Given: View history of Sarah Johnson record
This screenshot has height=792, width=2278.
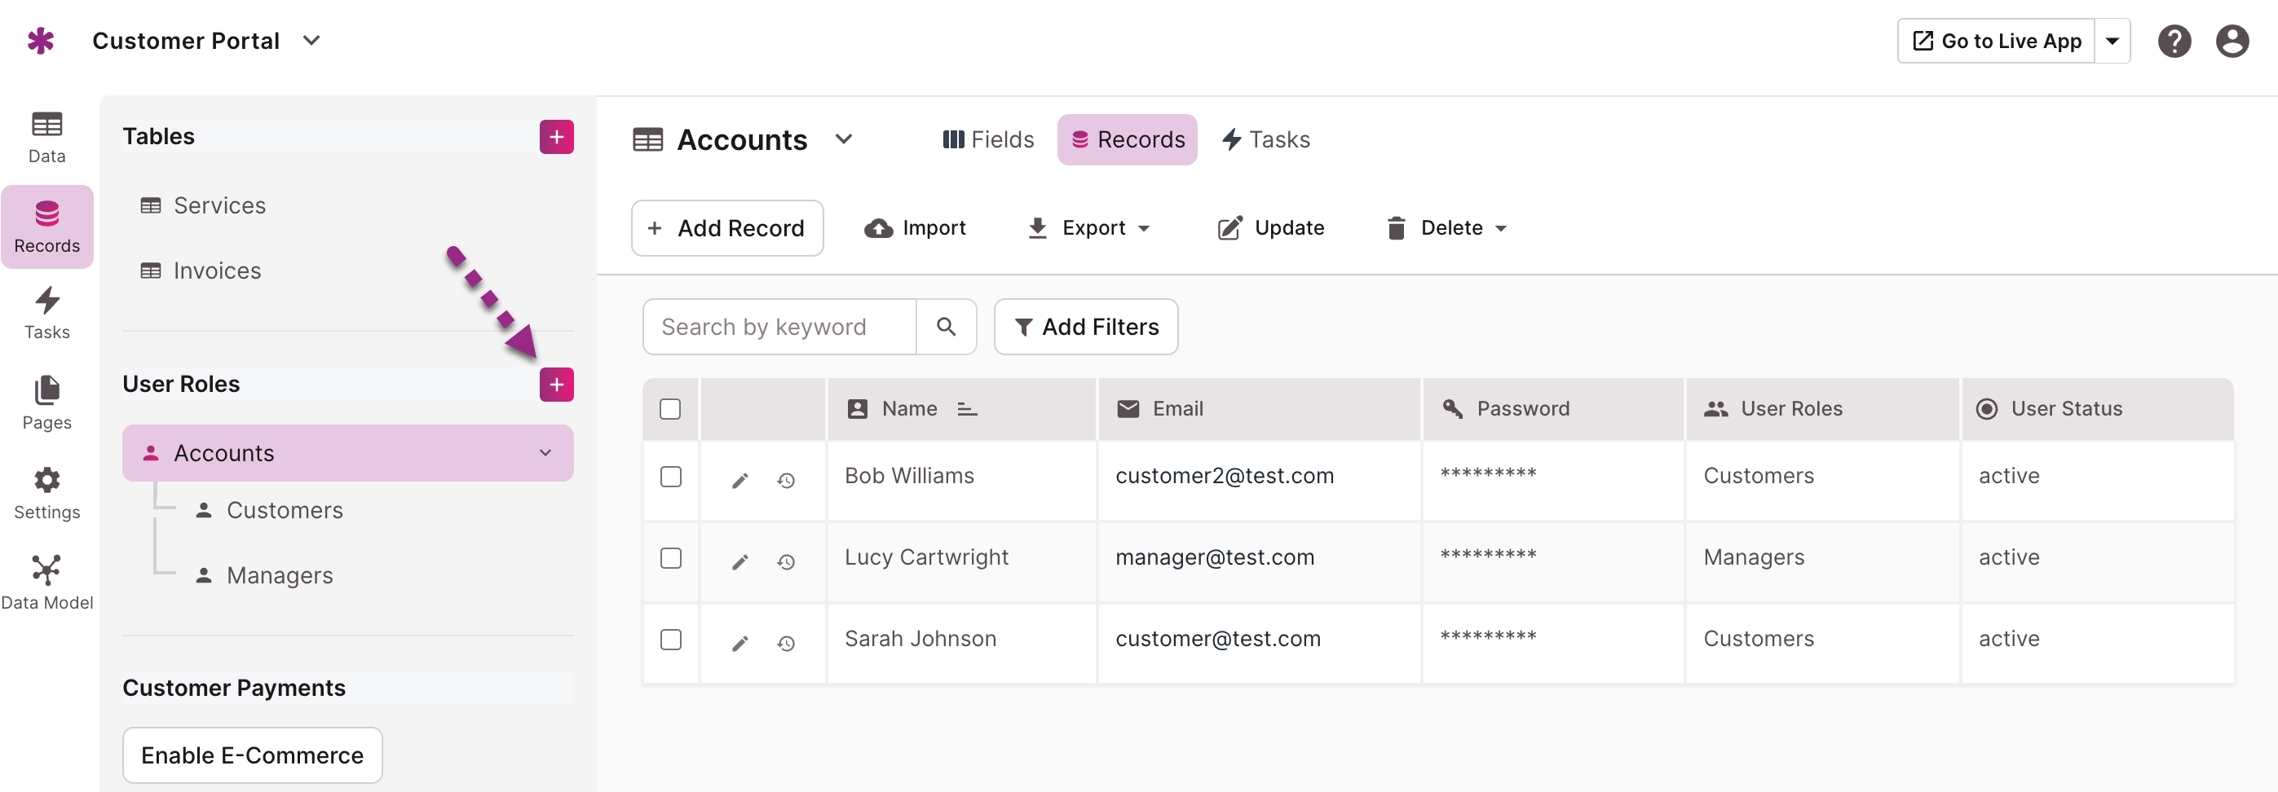Looking at the screenshot, I should 785,643.
